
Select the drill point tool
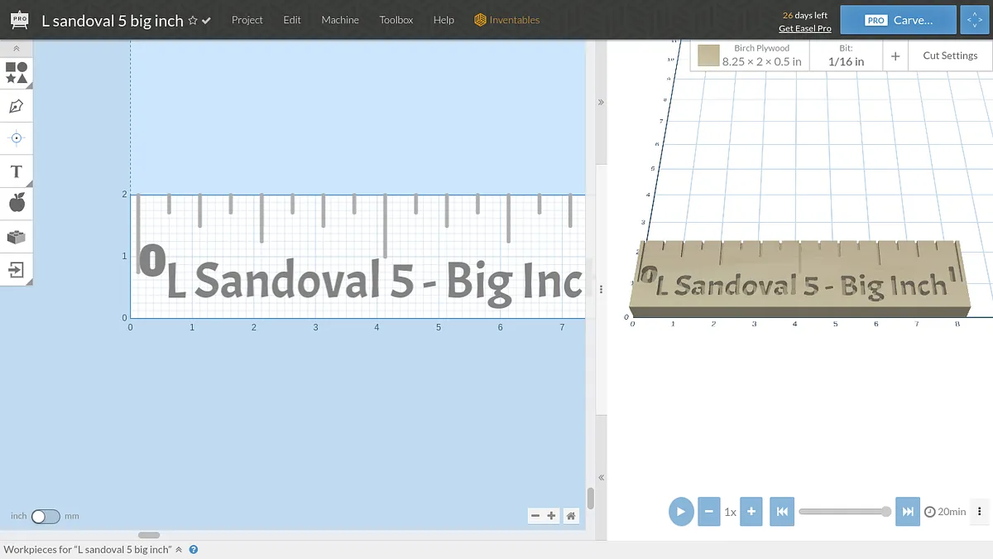pos(16,138)
